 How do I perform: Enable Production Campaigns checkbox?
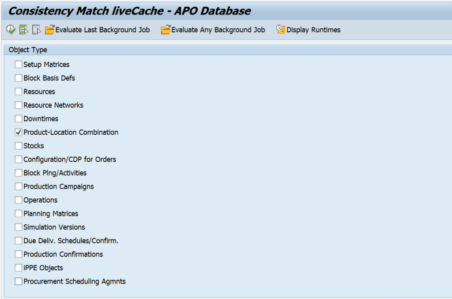click(x=19, y=186)
